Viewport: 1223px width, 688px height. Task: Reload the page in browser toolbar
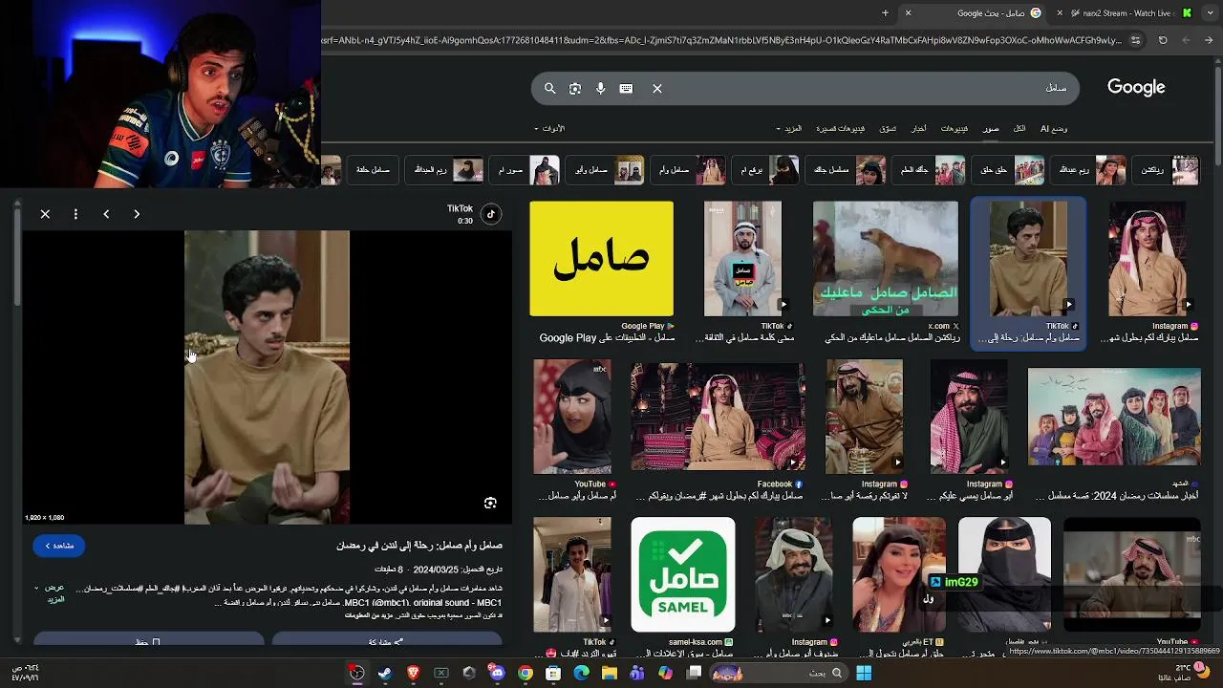[1163, 40]
